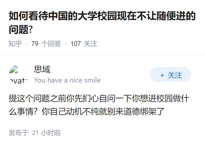
Task: Click the 发布于 timestamp label
Action: [19, 133]
